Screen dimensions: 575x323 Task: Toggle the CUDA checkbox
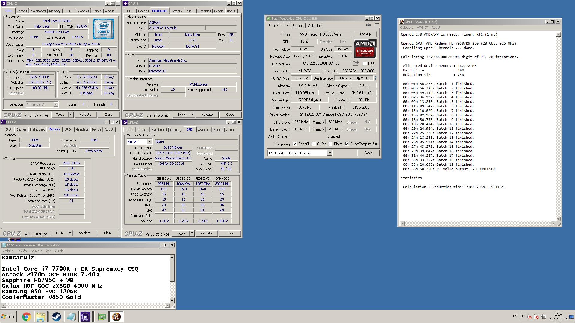click(x=314, y=144)
